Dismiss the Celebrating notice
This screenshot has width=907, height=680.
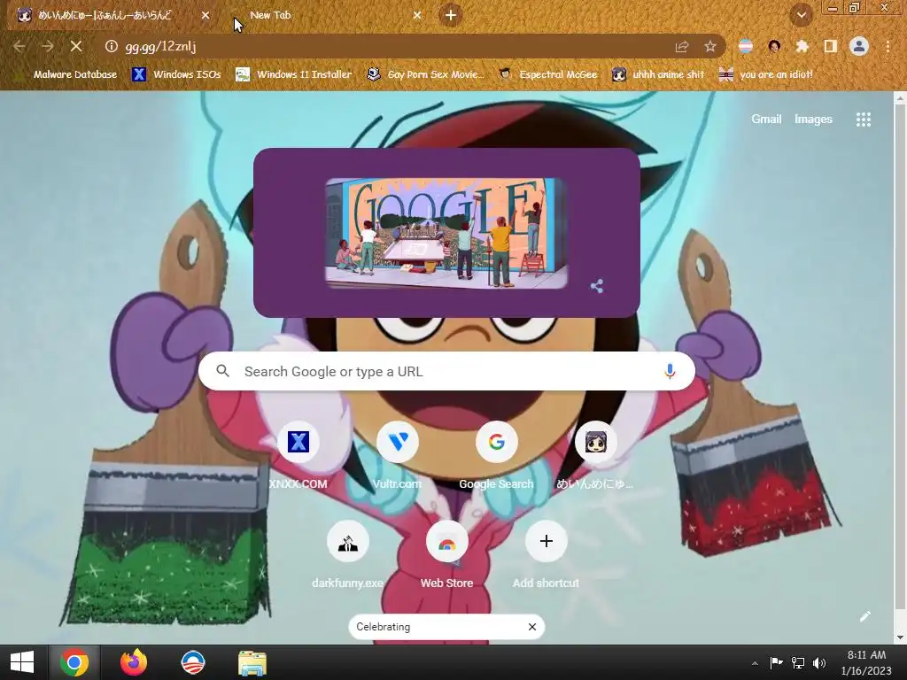point(532,627)
